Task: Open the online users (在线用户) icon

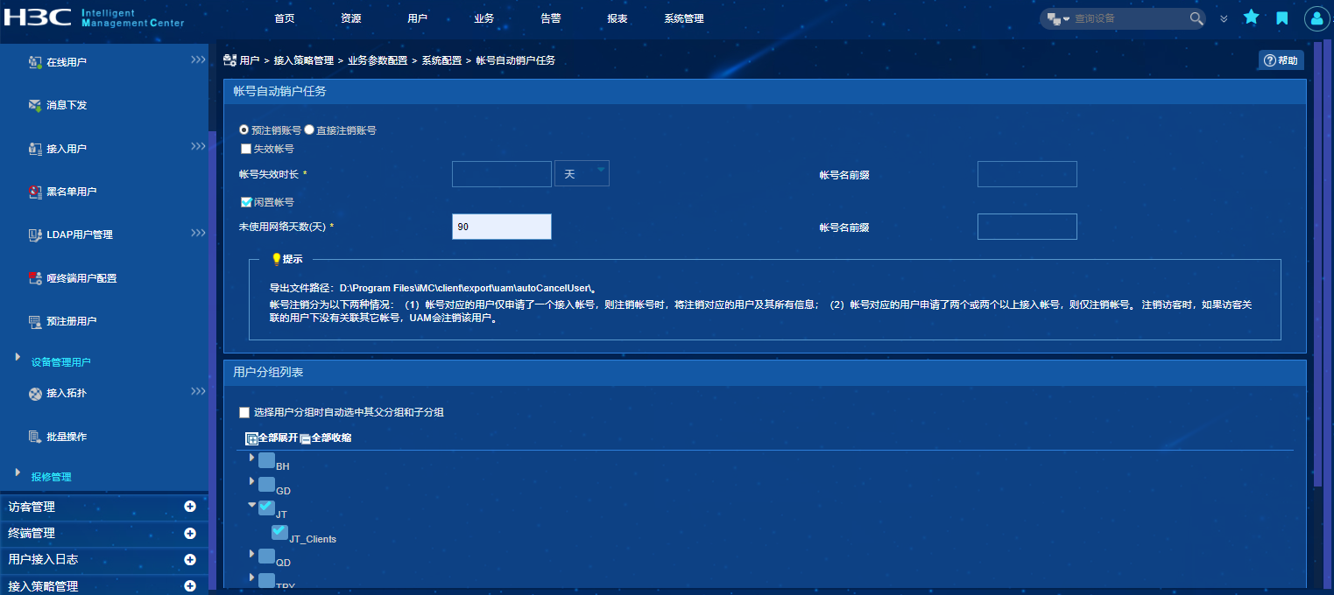Action: point(35,62)
